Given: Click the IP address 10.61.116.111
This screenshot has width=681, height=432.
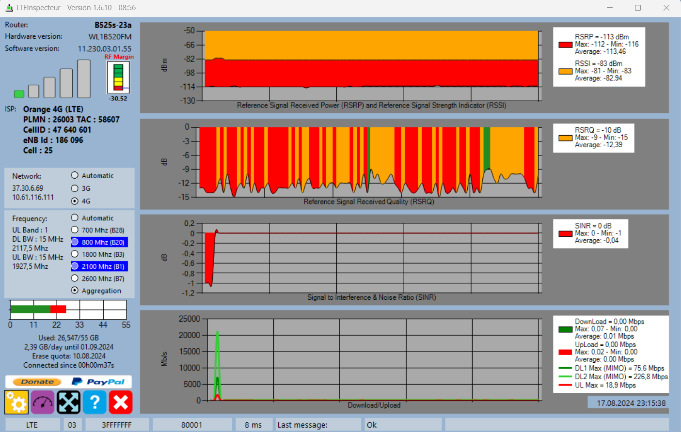Looking at the screenshot, I should click(33, 198).
